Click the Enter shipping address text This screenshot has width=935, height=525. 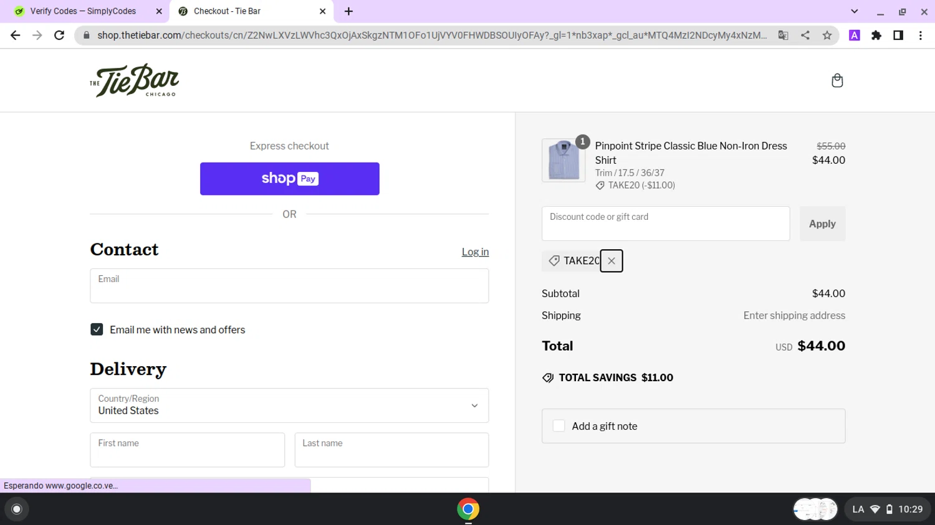click(794, 315)
